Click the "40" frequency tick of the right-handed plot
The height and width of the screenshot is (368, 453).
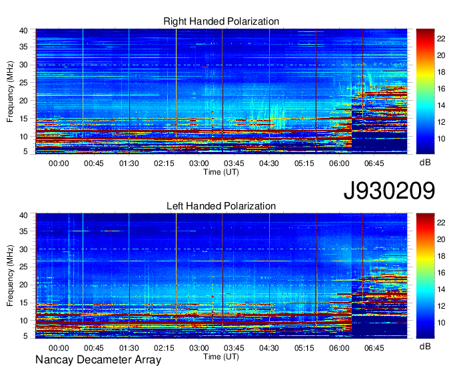[23, 31]
